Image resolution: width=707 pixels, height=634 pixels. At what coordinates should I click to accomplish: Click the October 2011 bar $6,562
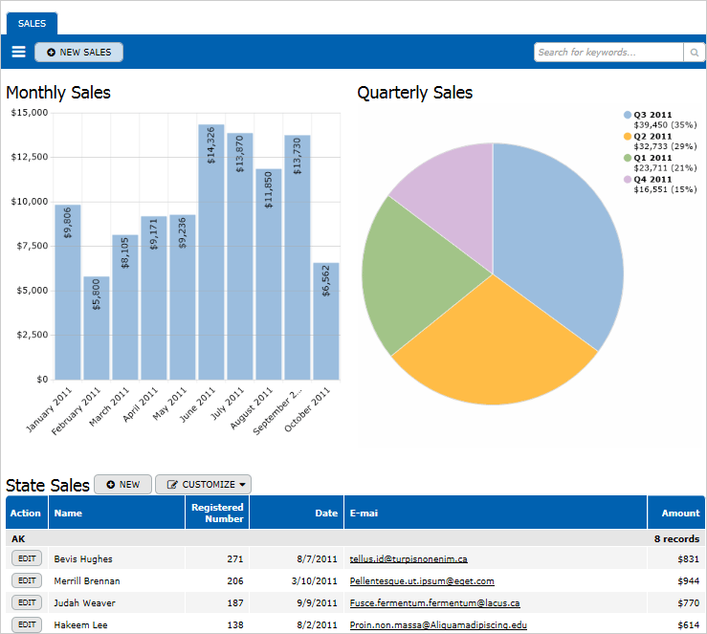pos(326,321)
